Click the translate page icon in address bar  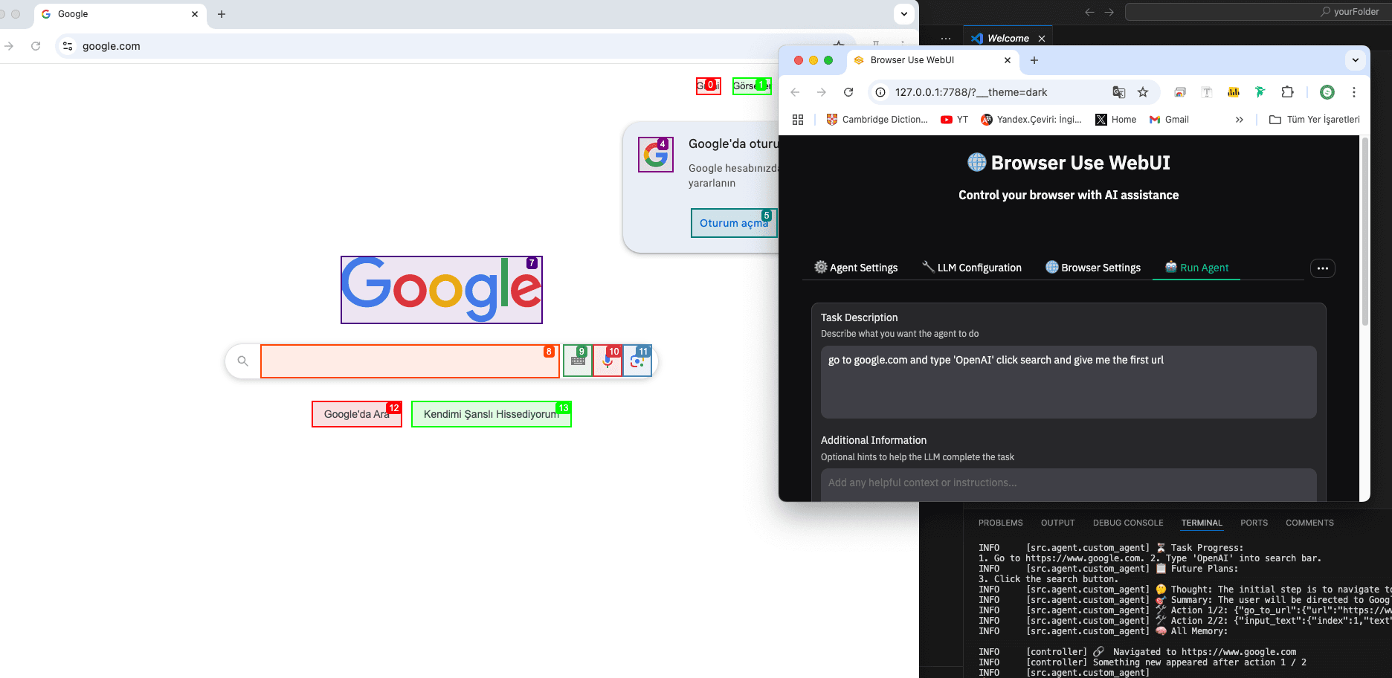pyautogui.click(x=1118, y=92)
